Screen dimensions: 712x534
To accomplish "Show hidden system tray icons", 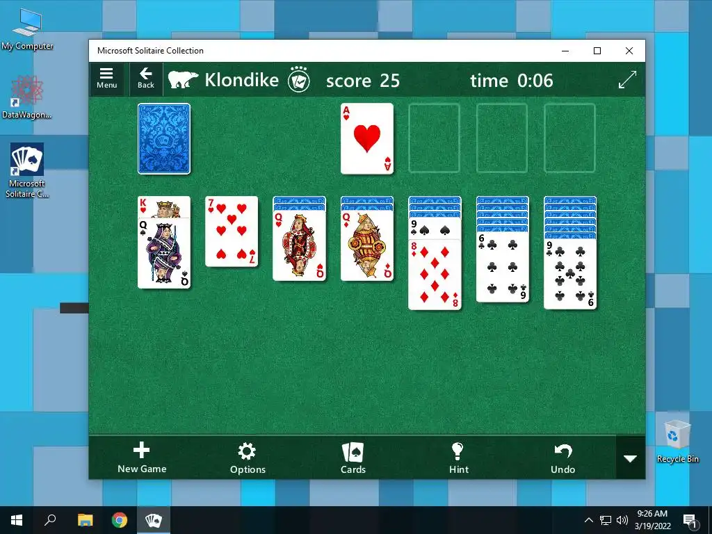I will (588, 520).
